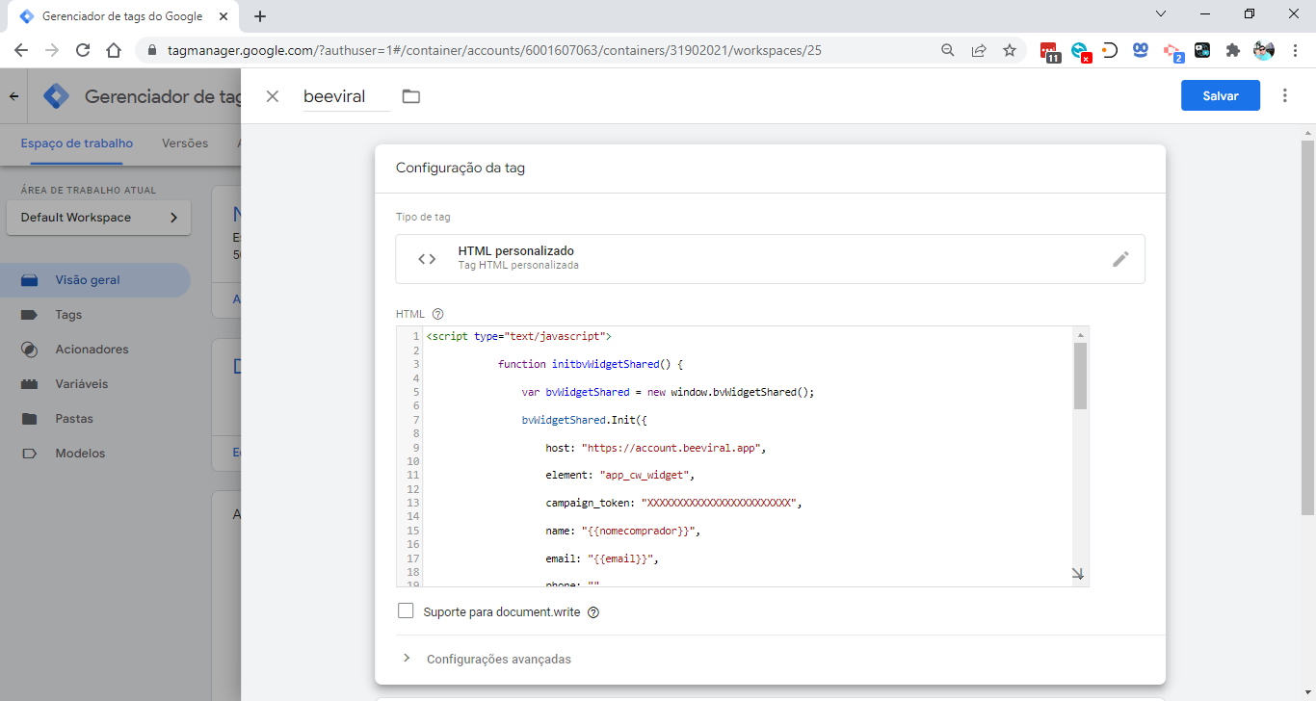The height and width of the screenshot is (701, 1316).
Task: Click the Google Tag Manager logo
Action: coord(57,96)
